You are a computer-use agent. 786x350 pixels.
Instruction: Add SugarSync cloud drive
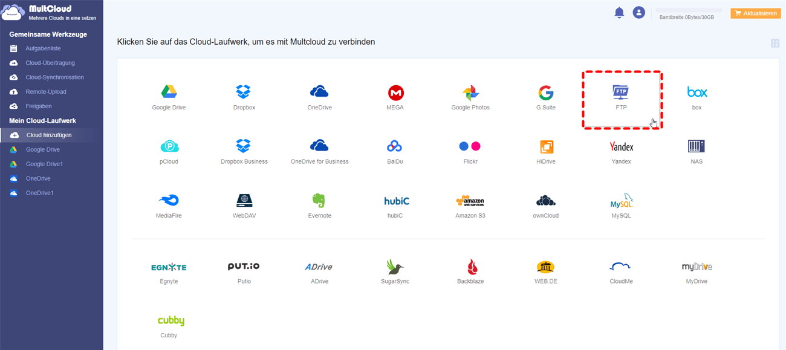(395, 267)
